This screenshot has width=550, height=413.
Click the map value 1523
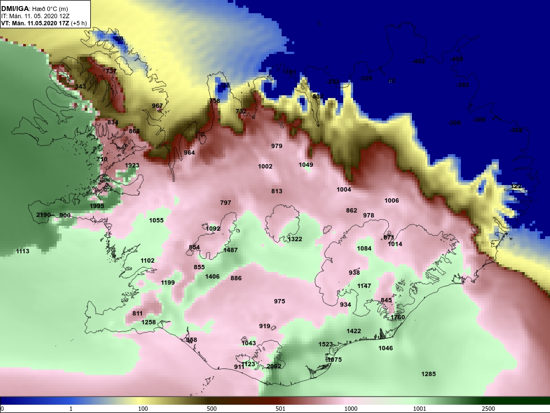point(326,344)
